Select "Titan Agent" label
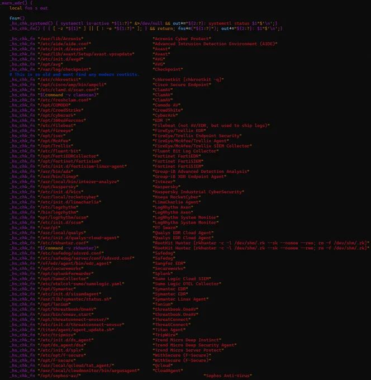This screenshot has height=380, width=371. click(x=169, y=330)
